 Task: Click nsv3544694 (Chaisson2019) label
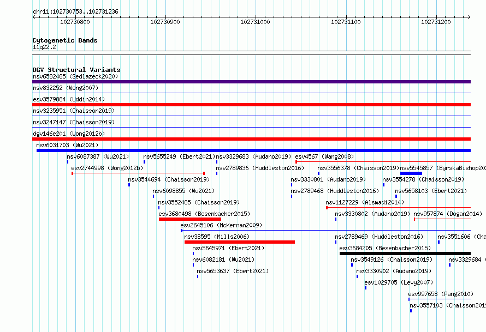coord(169,179)
